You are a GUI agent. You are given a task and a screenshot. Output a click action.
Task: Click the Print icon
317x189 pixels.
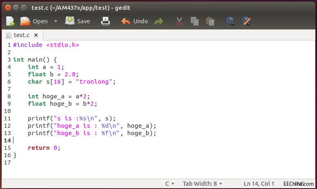(106, 21)
